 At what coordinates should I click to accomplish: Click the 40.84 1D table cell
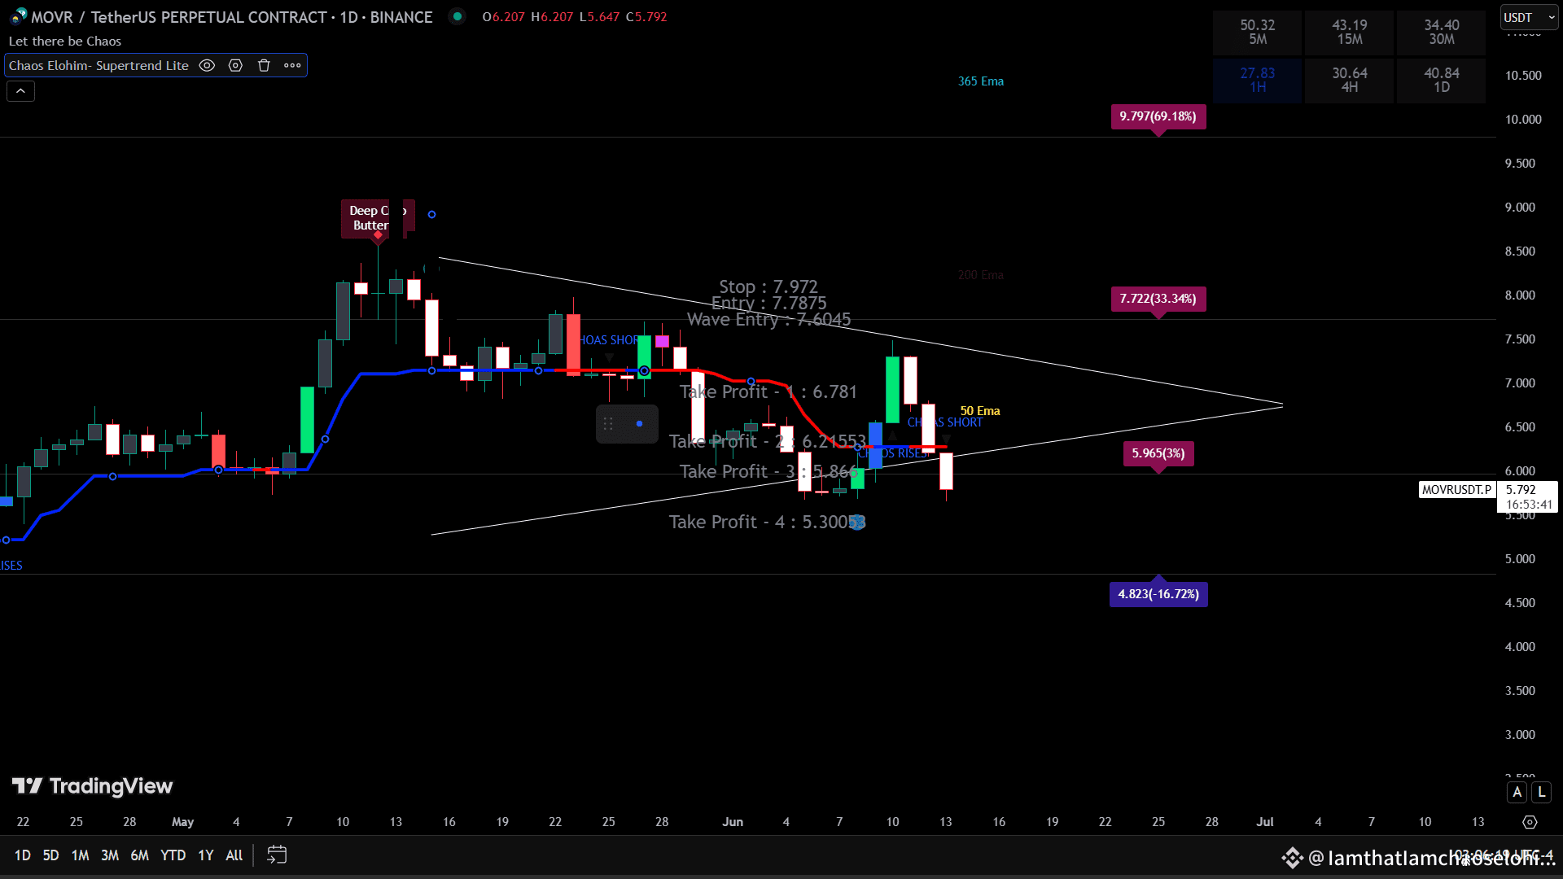(1442, 80)
